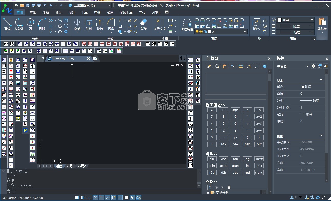Screen dimensions: 331x201
Task: Open the 扩展工具 ribbon tab
Action: 126,13
